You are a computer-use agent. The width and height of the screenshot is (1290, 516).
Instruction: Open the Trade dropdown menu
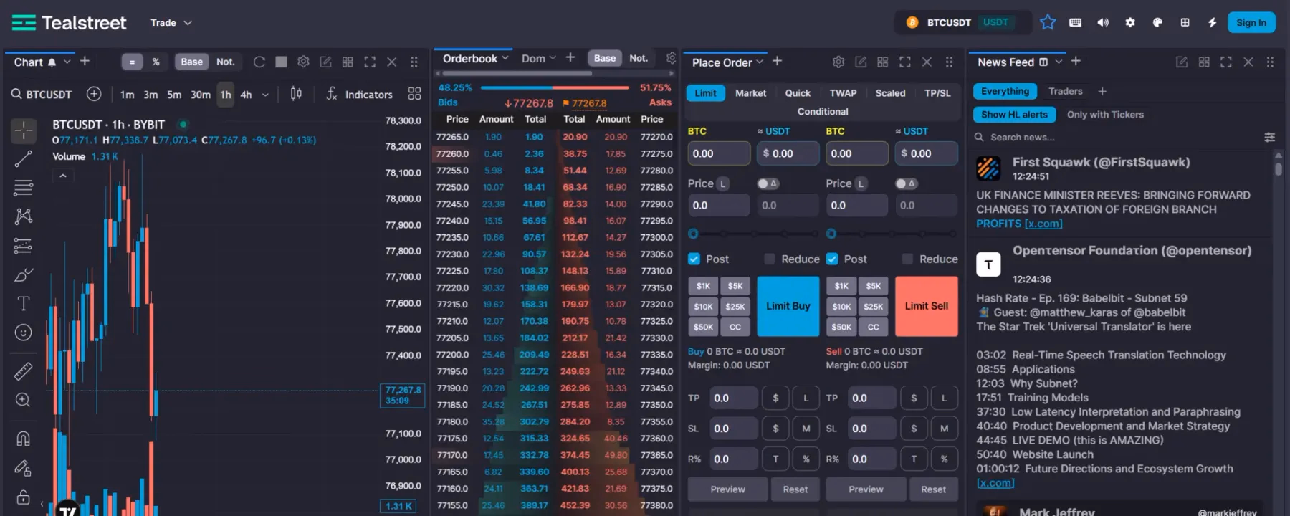[x=171, y=23]
